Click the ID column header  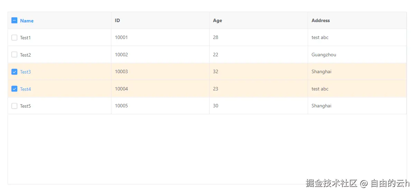(x=118, y=21)
